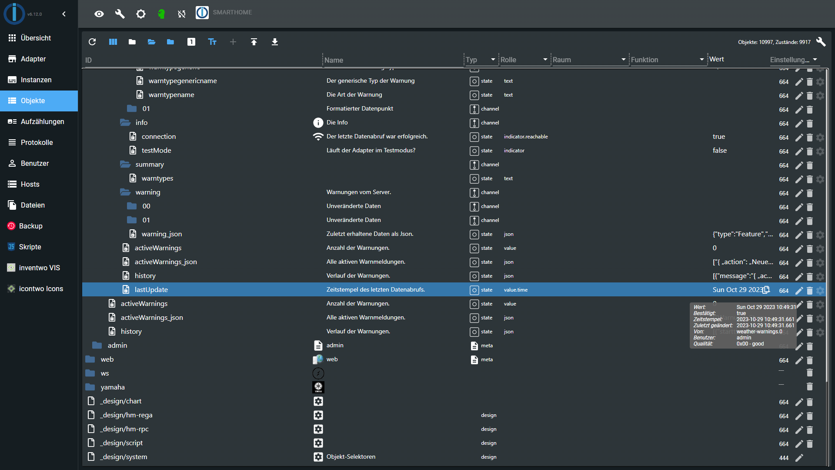Click the sync disabled icon in top bar
The height and width of the screenshot is (470, 835).
tap(182, 14)
